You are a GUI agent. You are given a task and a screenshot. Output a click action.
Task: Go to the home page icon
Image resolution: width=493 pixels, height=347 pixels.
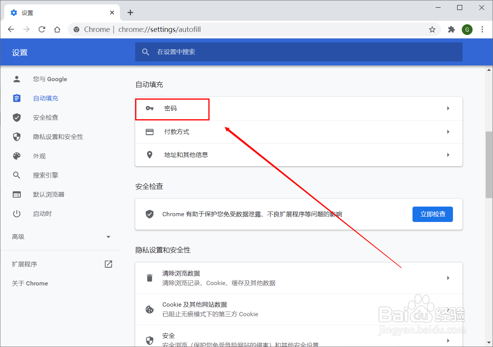57,29
